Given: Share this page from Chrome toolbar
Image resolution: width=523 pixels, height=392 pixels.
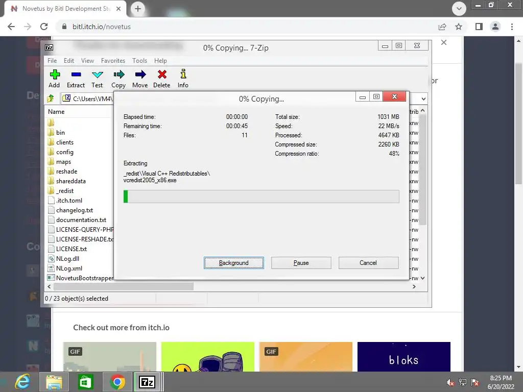Looking at the screenshot, I should coord(442,27).
